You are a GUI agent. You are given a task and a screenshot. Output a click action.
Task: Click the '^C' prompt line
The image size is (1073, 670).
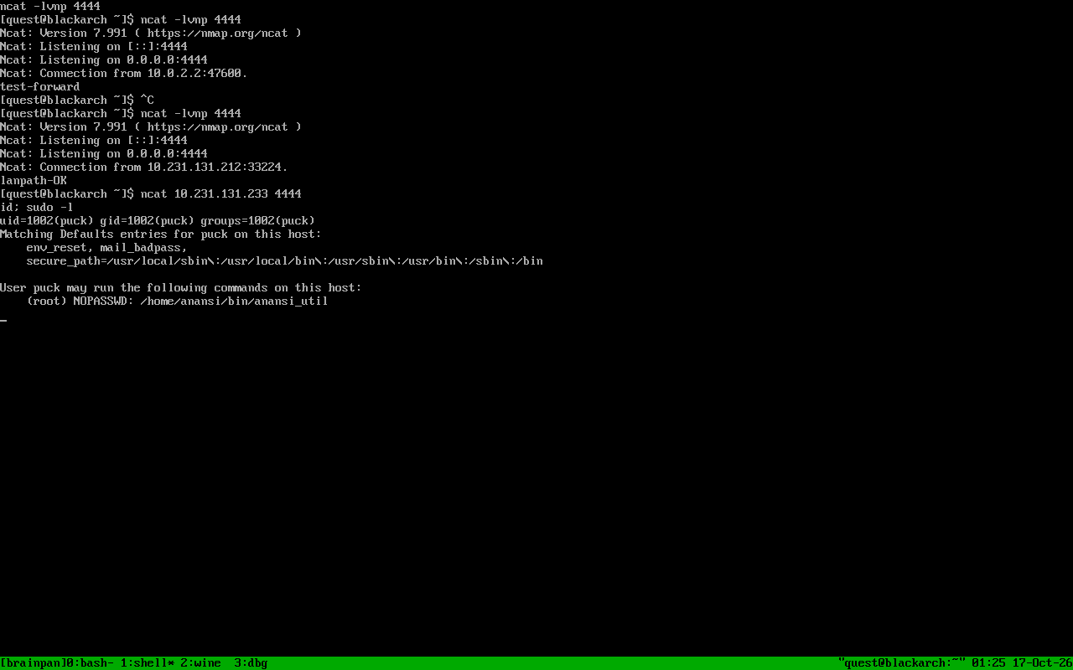[77, 100]
